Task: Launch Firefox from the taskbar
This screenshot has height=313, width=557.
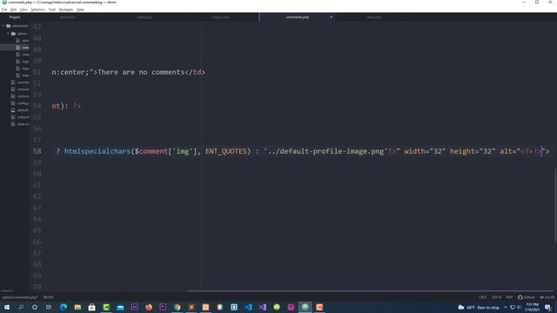Action: tap(149, 307)
